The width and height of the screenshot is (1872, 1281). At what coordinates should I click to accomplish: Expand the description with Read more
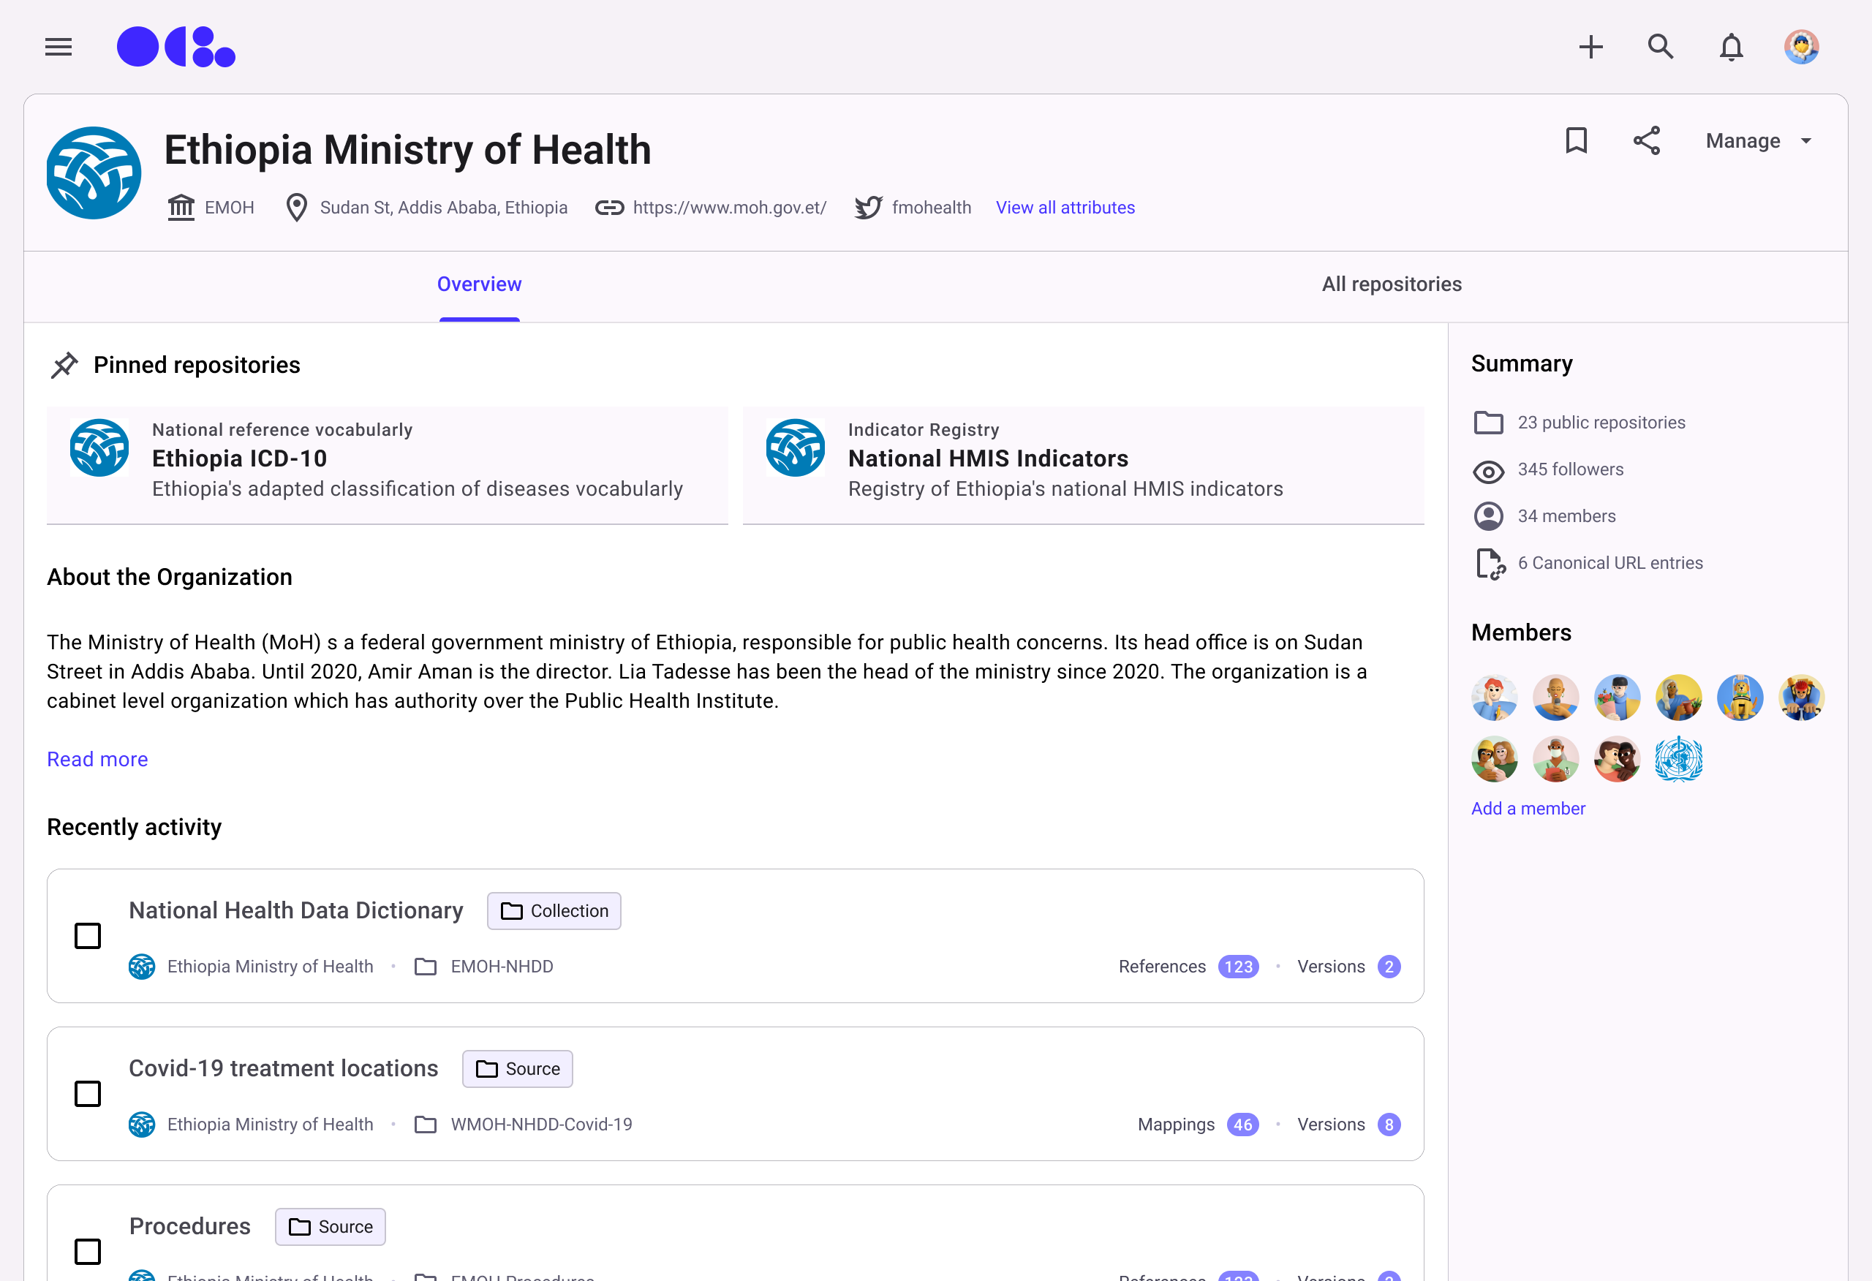click(97, 759)
